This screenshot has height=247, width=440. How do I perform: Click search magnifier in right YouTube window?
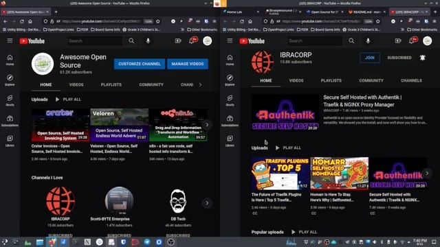pyautogui.click(x=351, y=41)
